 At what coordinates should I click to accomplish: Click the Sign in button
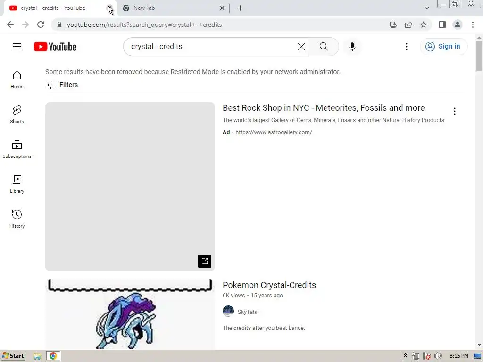click(x=443, y=47)
